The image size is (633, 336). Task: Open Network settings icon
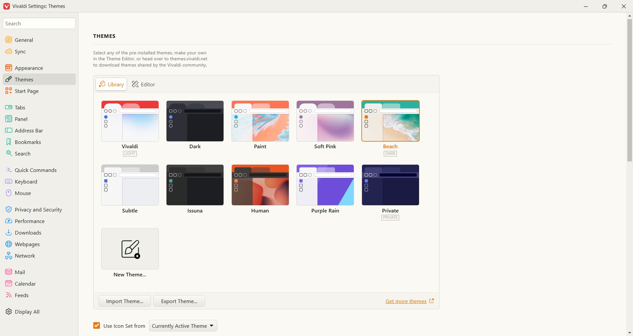point(9,256)
